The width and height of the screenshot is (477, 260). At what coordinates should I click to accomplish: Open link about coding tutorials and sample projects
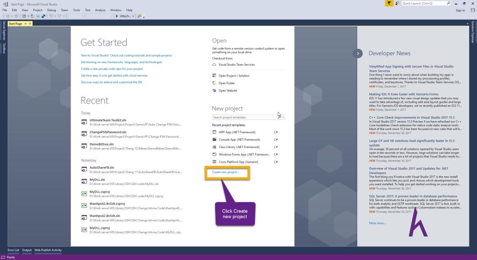tap(126, 56)
